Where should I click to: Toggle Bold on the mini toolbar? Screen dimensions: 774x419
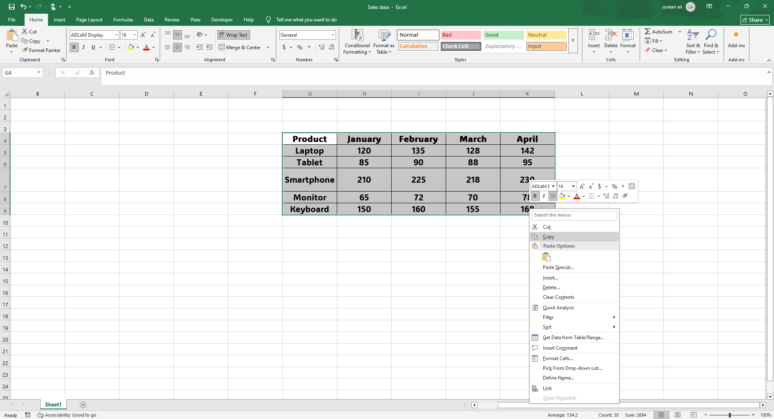coord(535,196)
